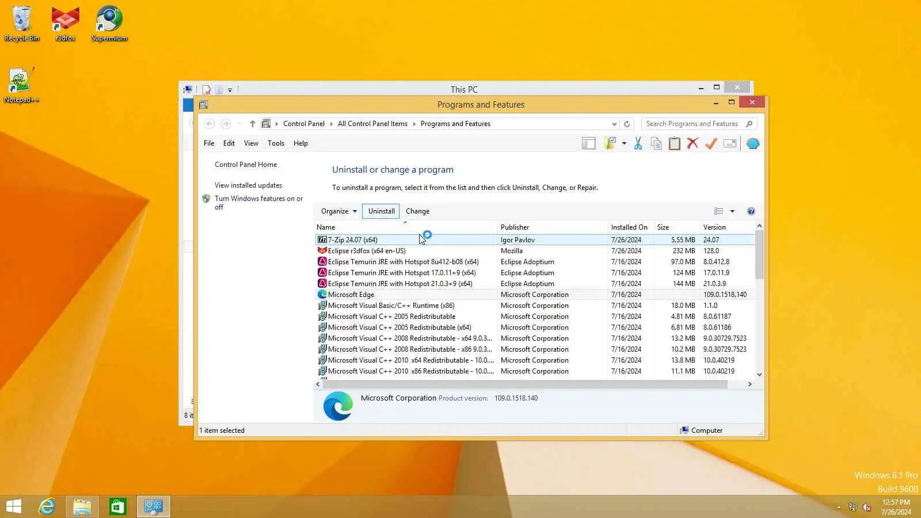This screenshot has height=518, width=921.
Task: Select Eclipse Temurin JRE 8u412-b08 entry
Action: pyautogui.click(x=535, y=262)
